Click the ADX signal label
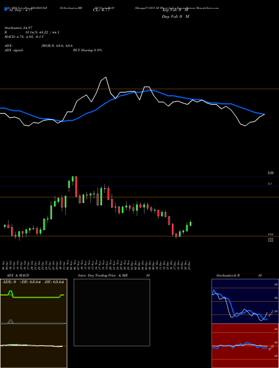 point(14,50)
